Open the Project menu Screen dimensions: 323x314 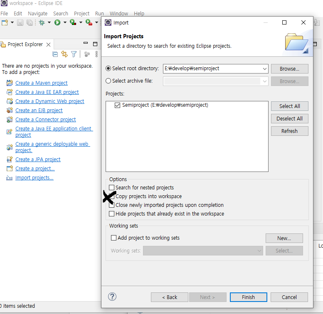(81, 14)
